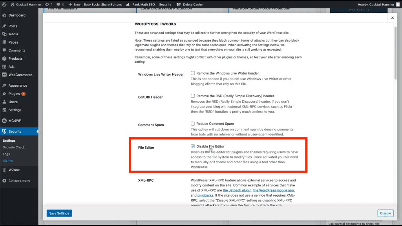This screenshot has height=226, width=402.
Task: Select Security Check submenu item
Action: 14,148
